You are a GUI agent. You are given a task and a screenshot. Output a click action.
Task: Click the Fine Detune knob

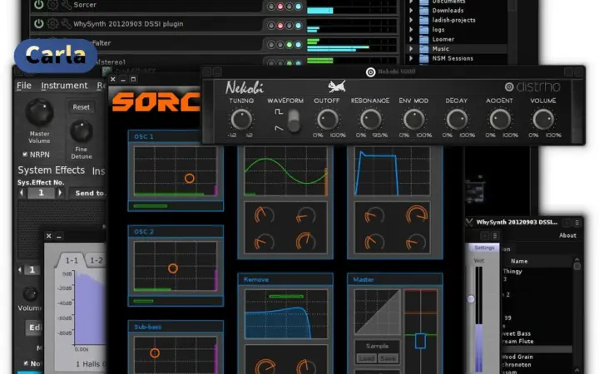[x=81, y=131]
